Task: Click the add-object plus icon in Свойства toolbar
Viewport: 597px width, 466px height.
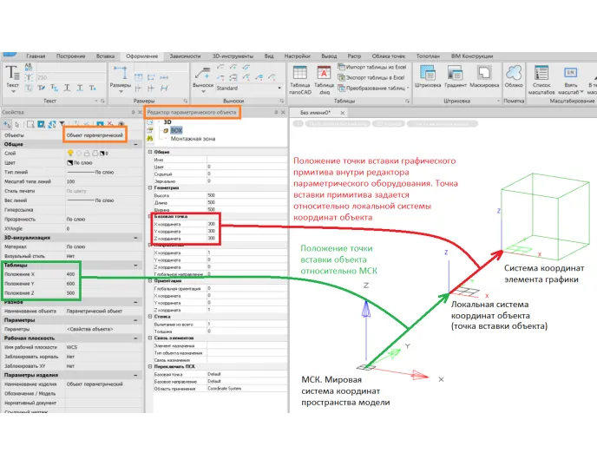Action: pyautogui.click(x=7, y=124)
